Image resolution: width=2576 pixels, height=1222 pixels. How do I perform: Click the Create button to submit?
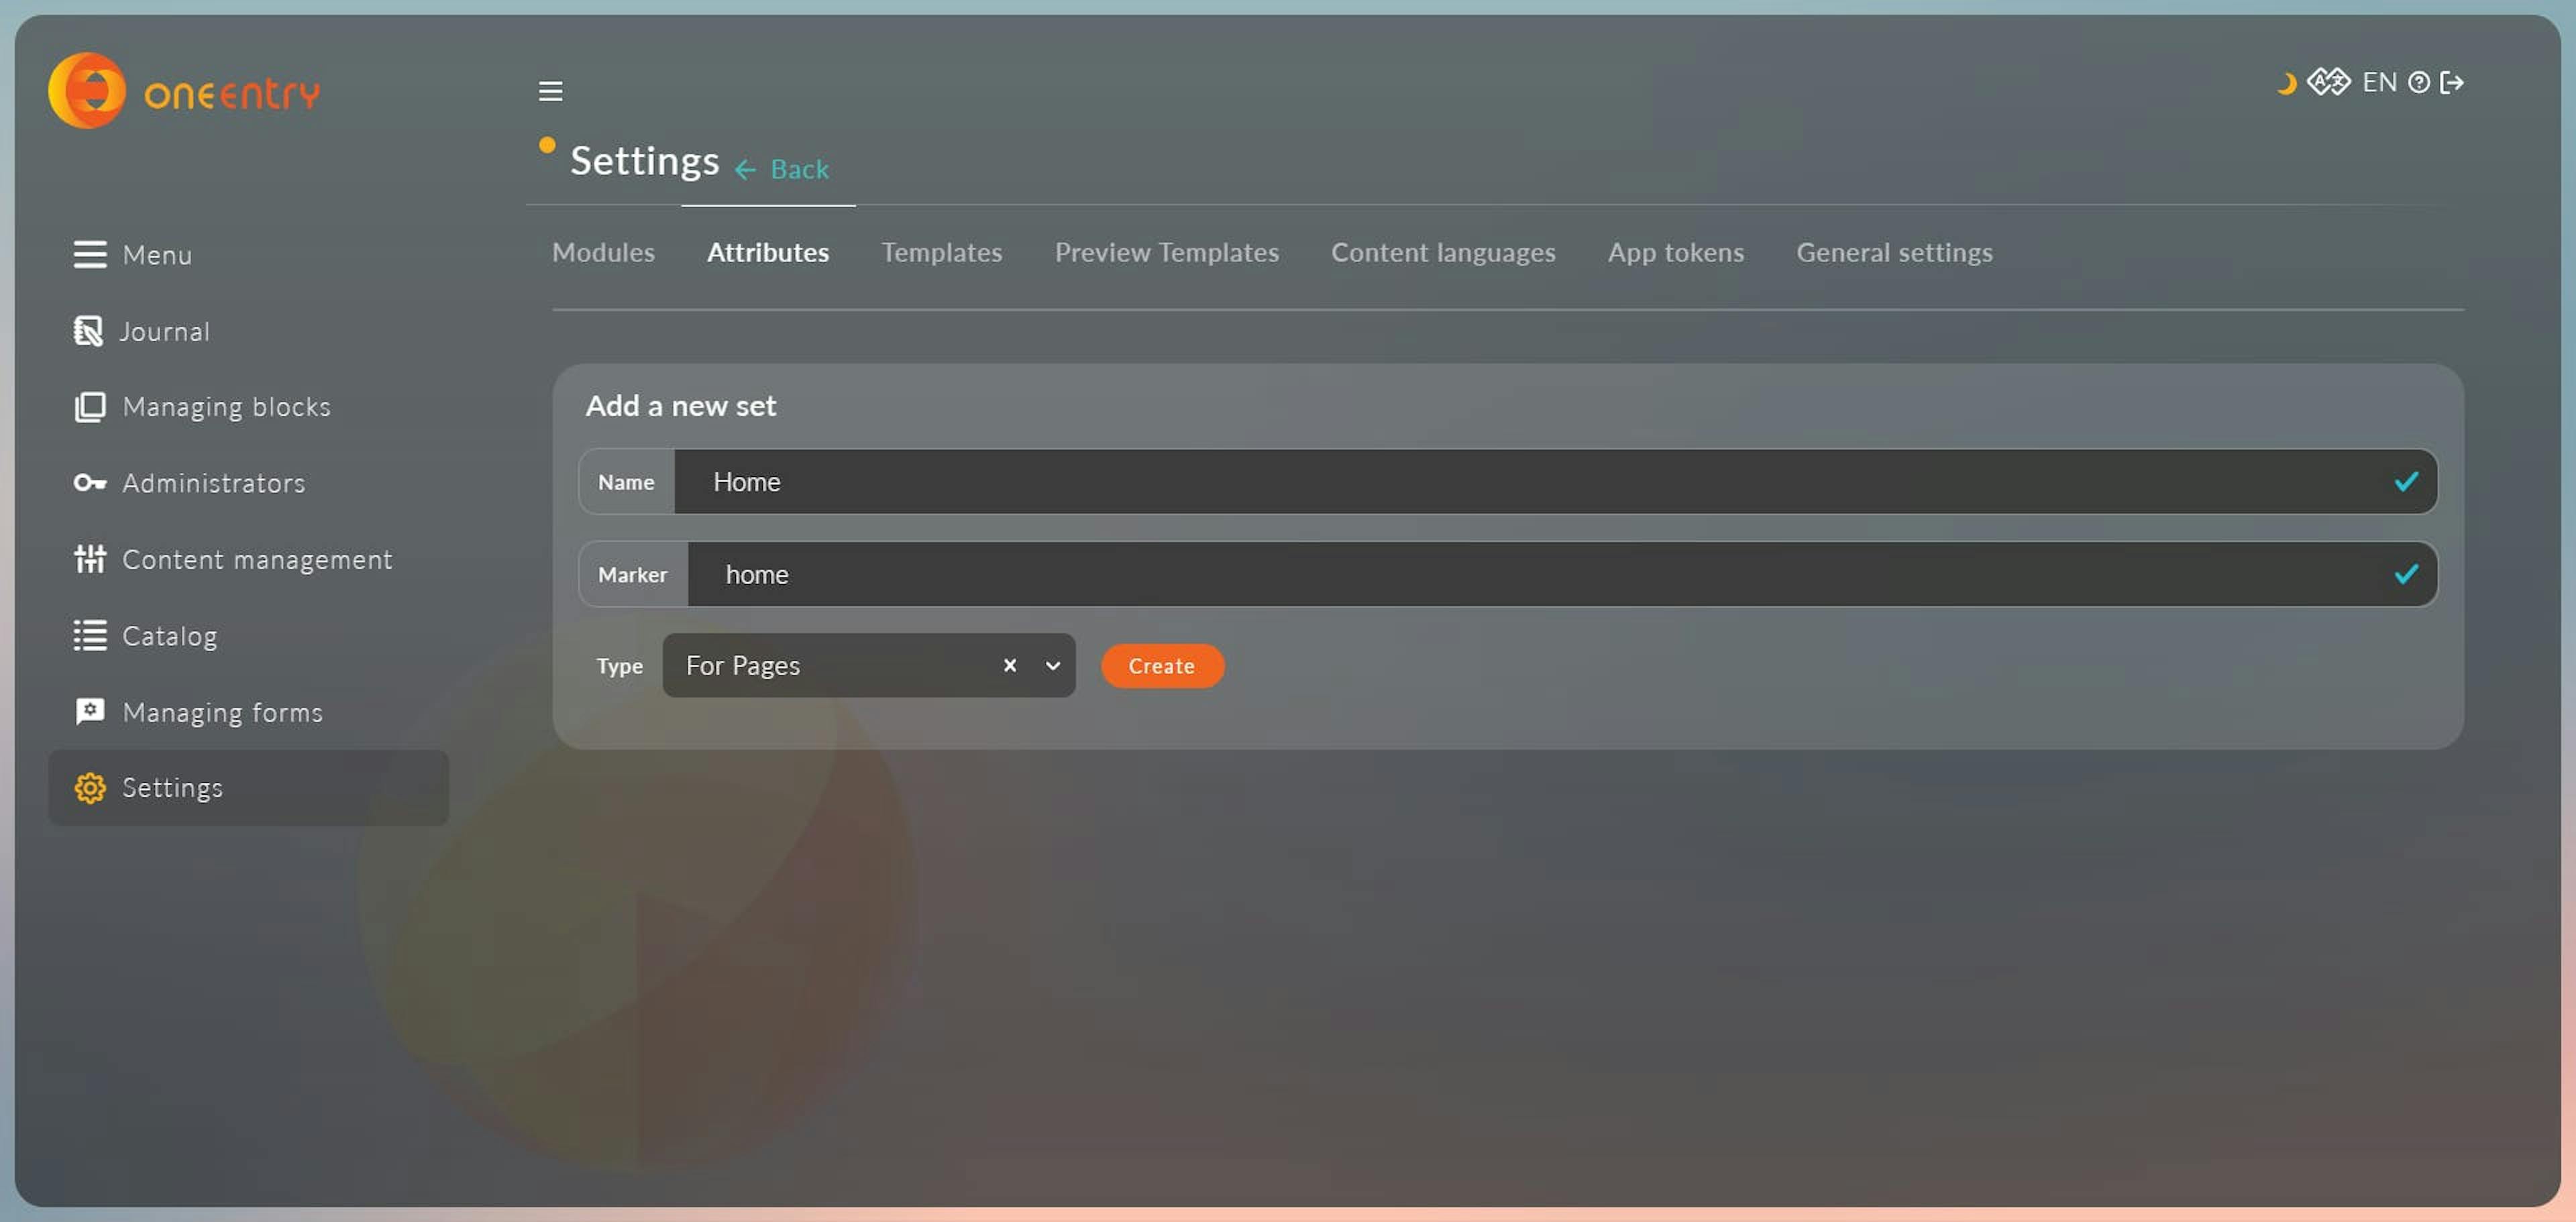pos(1161,665)
